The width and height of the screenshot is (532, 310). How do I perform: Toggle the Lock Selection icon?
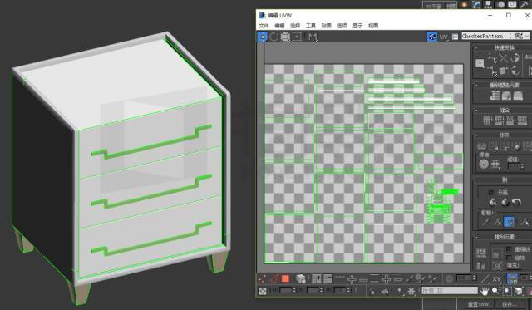(372, 291)
